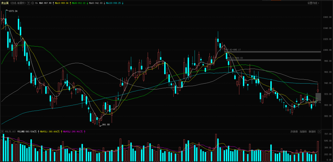Click 加指标 to add an indicator
Viewport: 333px width, 162px height.
pyautogui.click(x=303, y=132)
